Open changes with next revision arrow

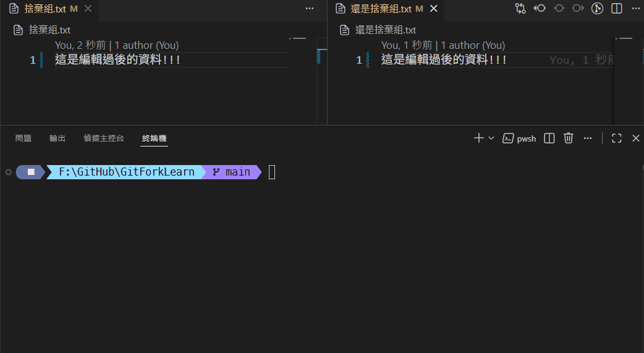click(x=578, y=9)
